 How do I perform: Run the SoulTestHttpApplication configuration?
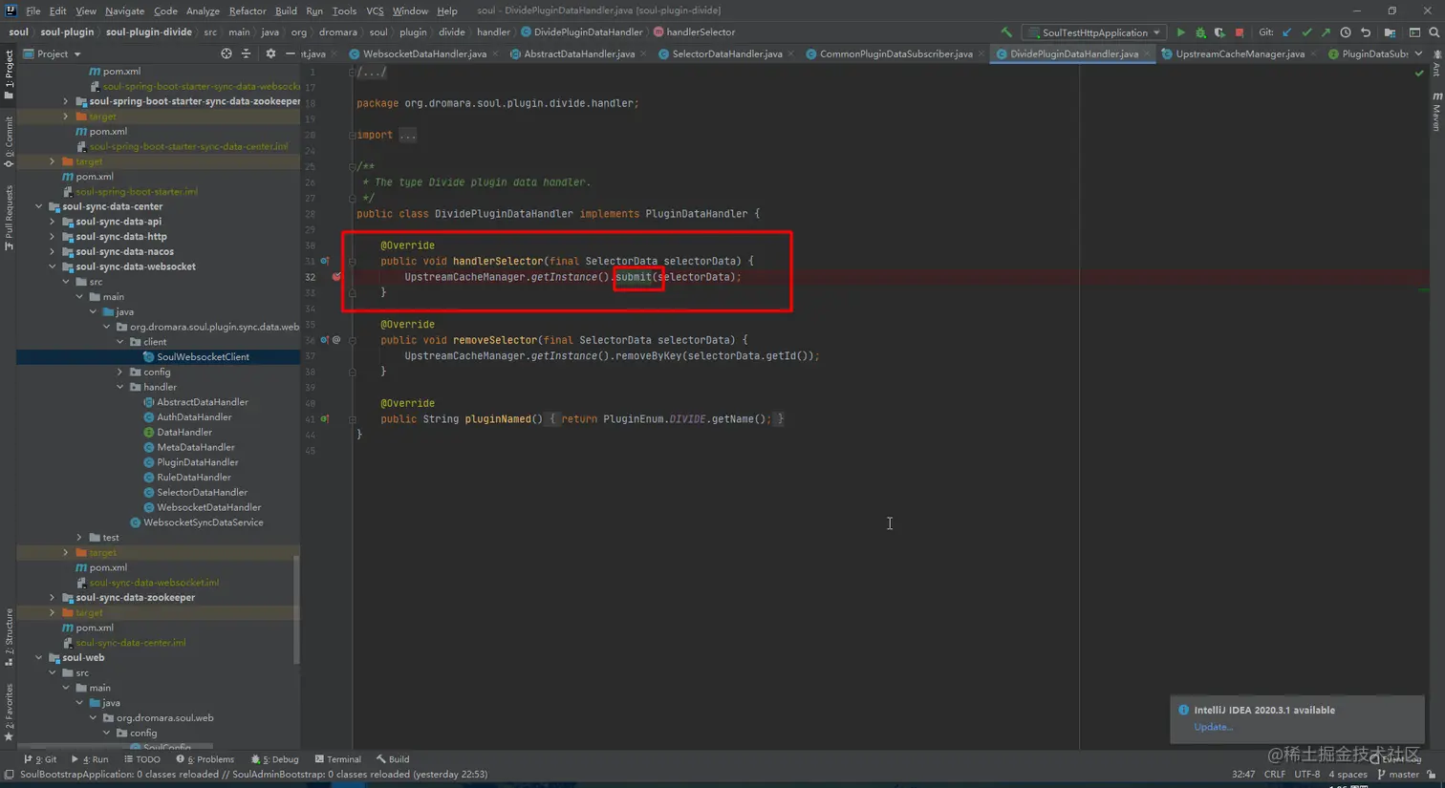point(1181,32)
